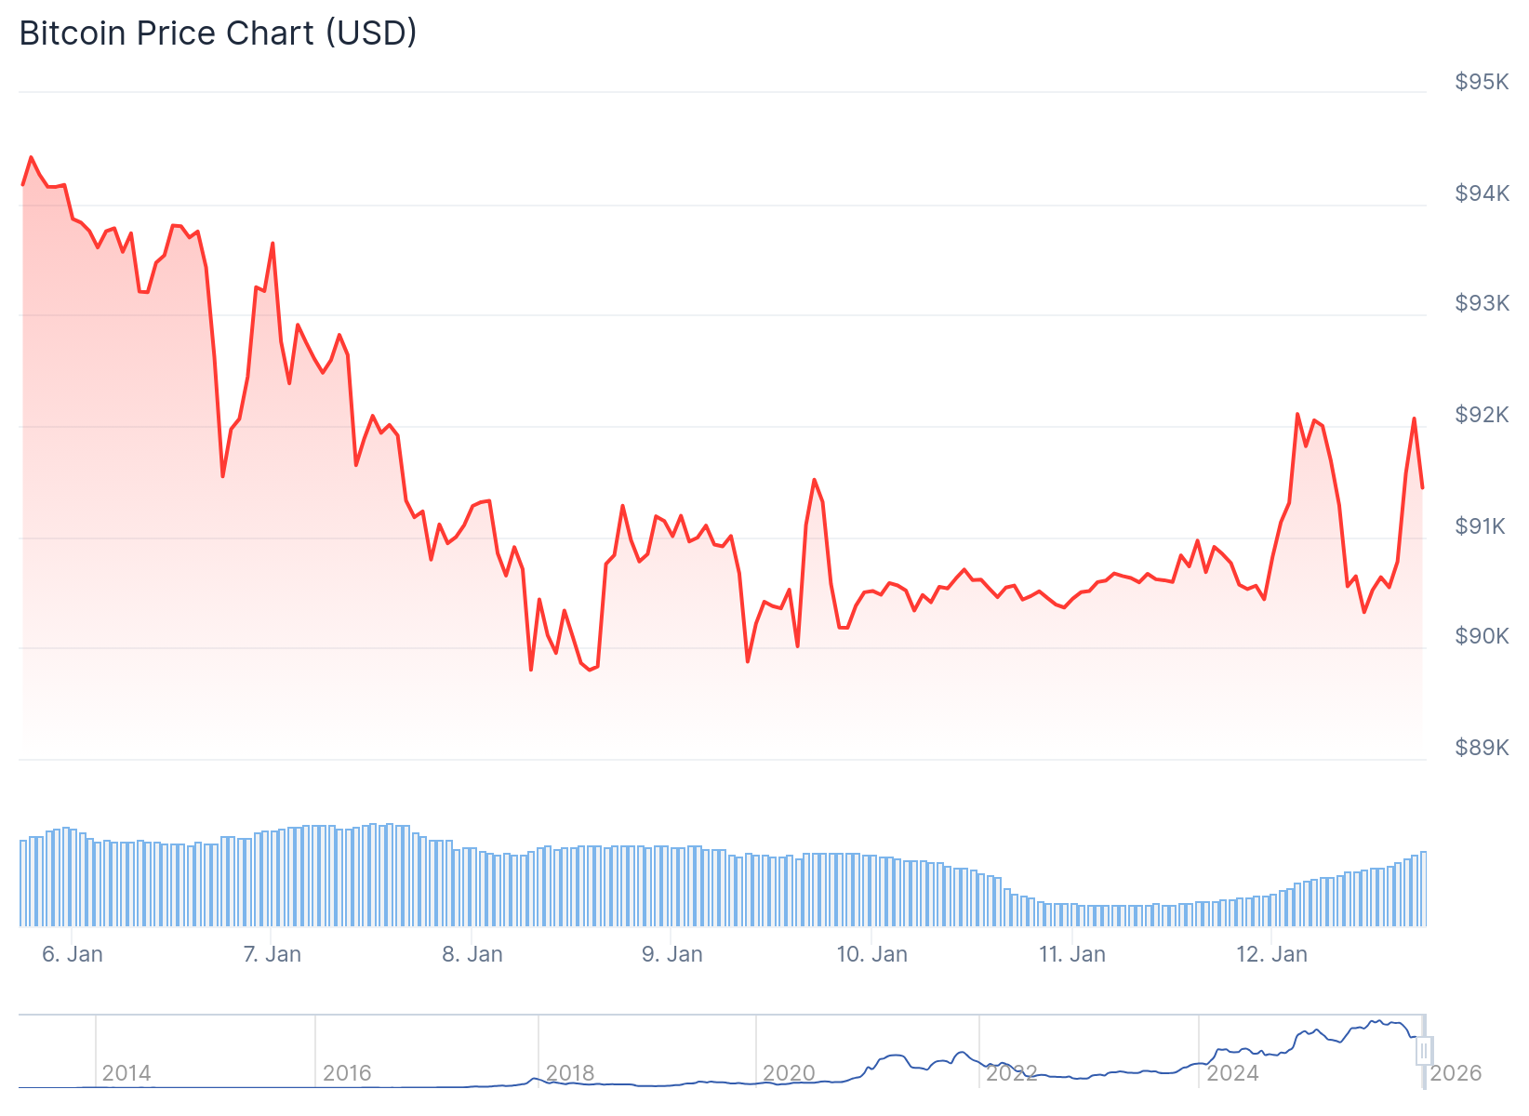Screen dimensions: 1529x1116
Task: Click the 11. Jan date label
Action: (1072, 954)
